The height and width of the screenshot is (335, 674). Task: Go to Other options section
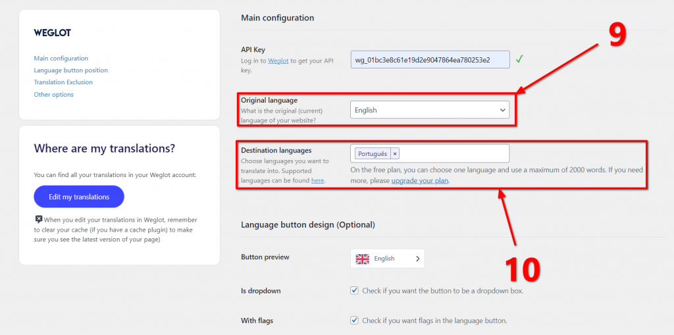54,94
